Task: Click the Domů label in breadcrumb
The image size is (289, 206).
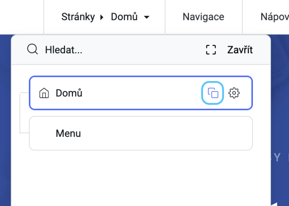Action: 124,17
